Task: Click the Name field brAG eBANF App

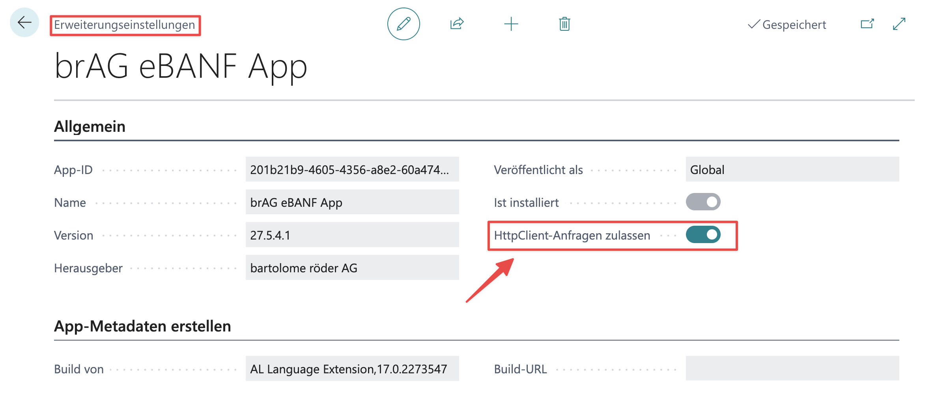Action: coord(352,202)
